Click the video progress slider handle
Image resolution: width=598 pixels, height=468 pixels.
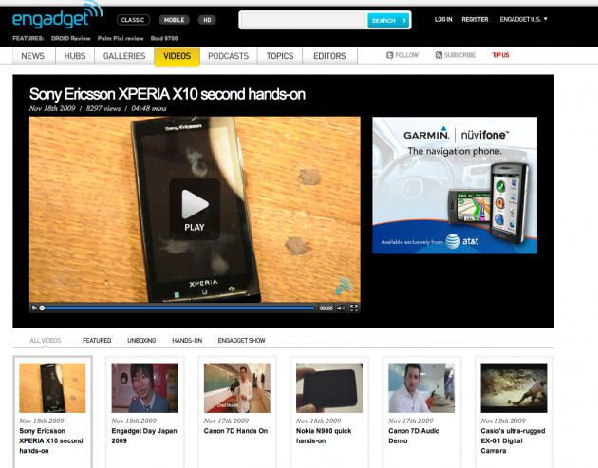[42, 309]
